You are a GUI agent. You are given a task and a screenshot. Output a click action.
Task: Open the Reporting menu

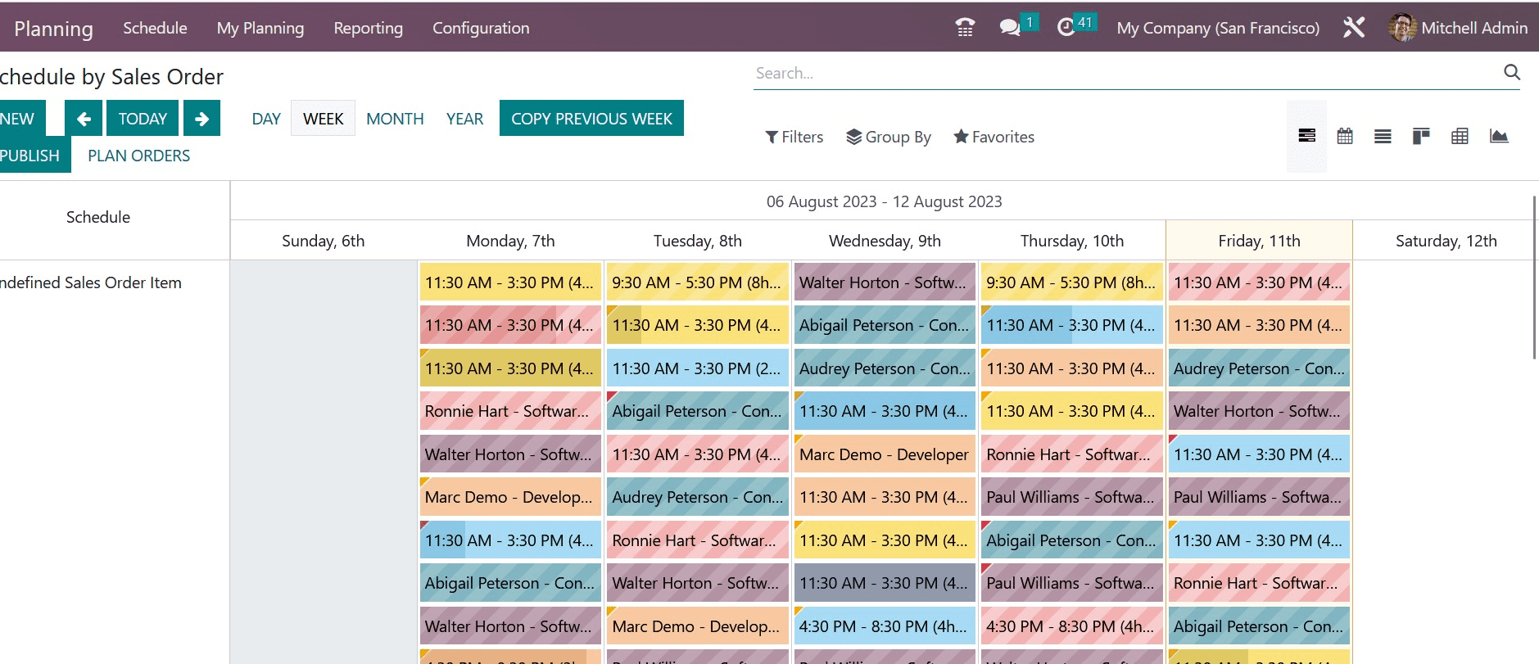(x=369, y=28)
